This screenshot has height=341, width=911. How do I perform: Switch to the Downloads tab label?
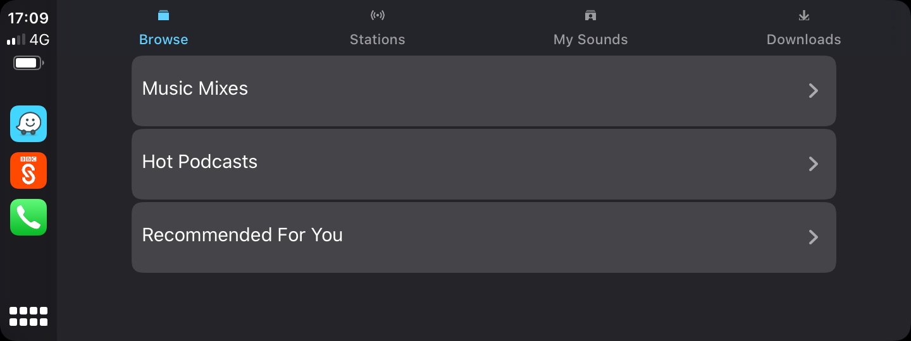pyautogui.click(x=804, y=40)
